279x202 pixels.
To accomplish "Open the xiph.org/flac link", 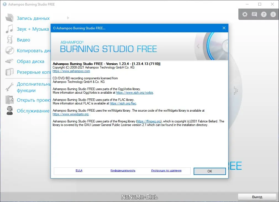I will (x=123, y=103).
